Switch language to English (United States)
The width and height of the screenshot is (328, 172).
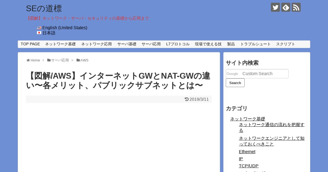(65, 28)
